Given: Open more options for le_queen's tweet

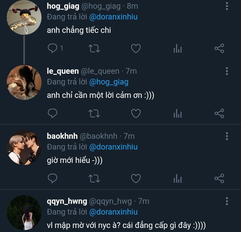Looking at the screenshot, I should pos(227,71).
